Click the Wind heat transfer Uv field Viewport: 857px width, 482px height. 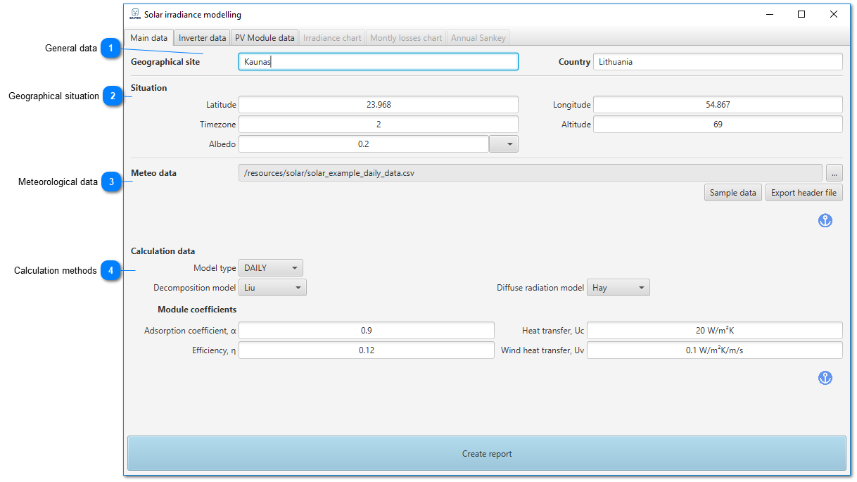click(715, 350)
